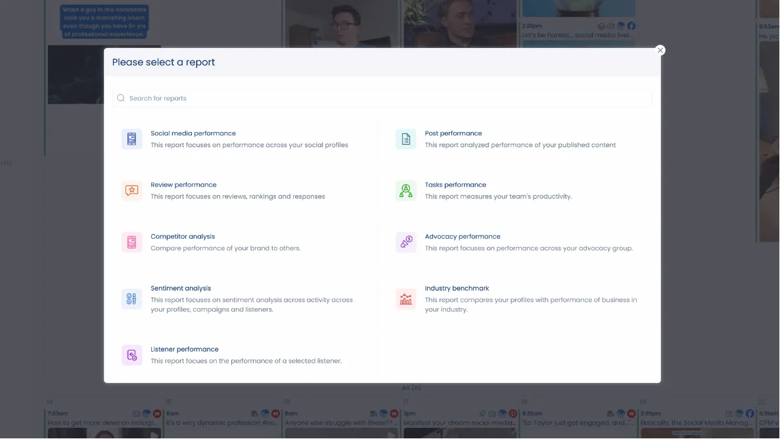Viewport: 780px width, 439px height.
Task: Open the Post performance report
Action: point(453,133)
